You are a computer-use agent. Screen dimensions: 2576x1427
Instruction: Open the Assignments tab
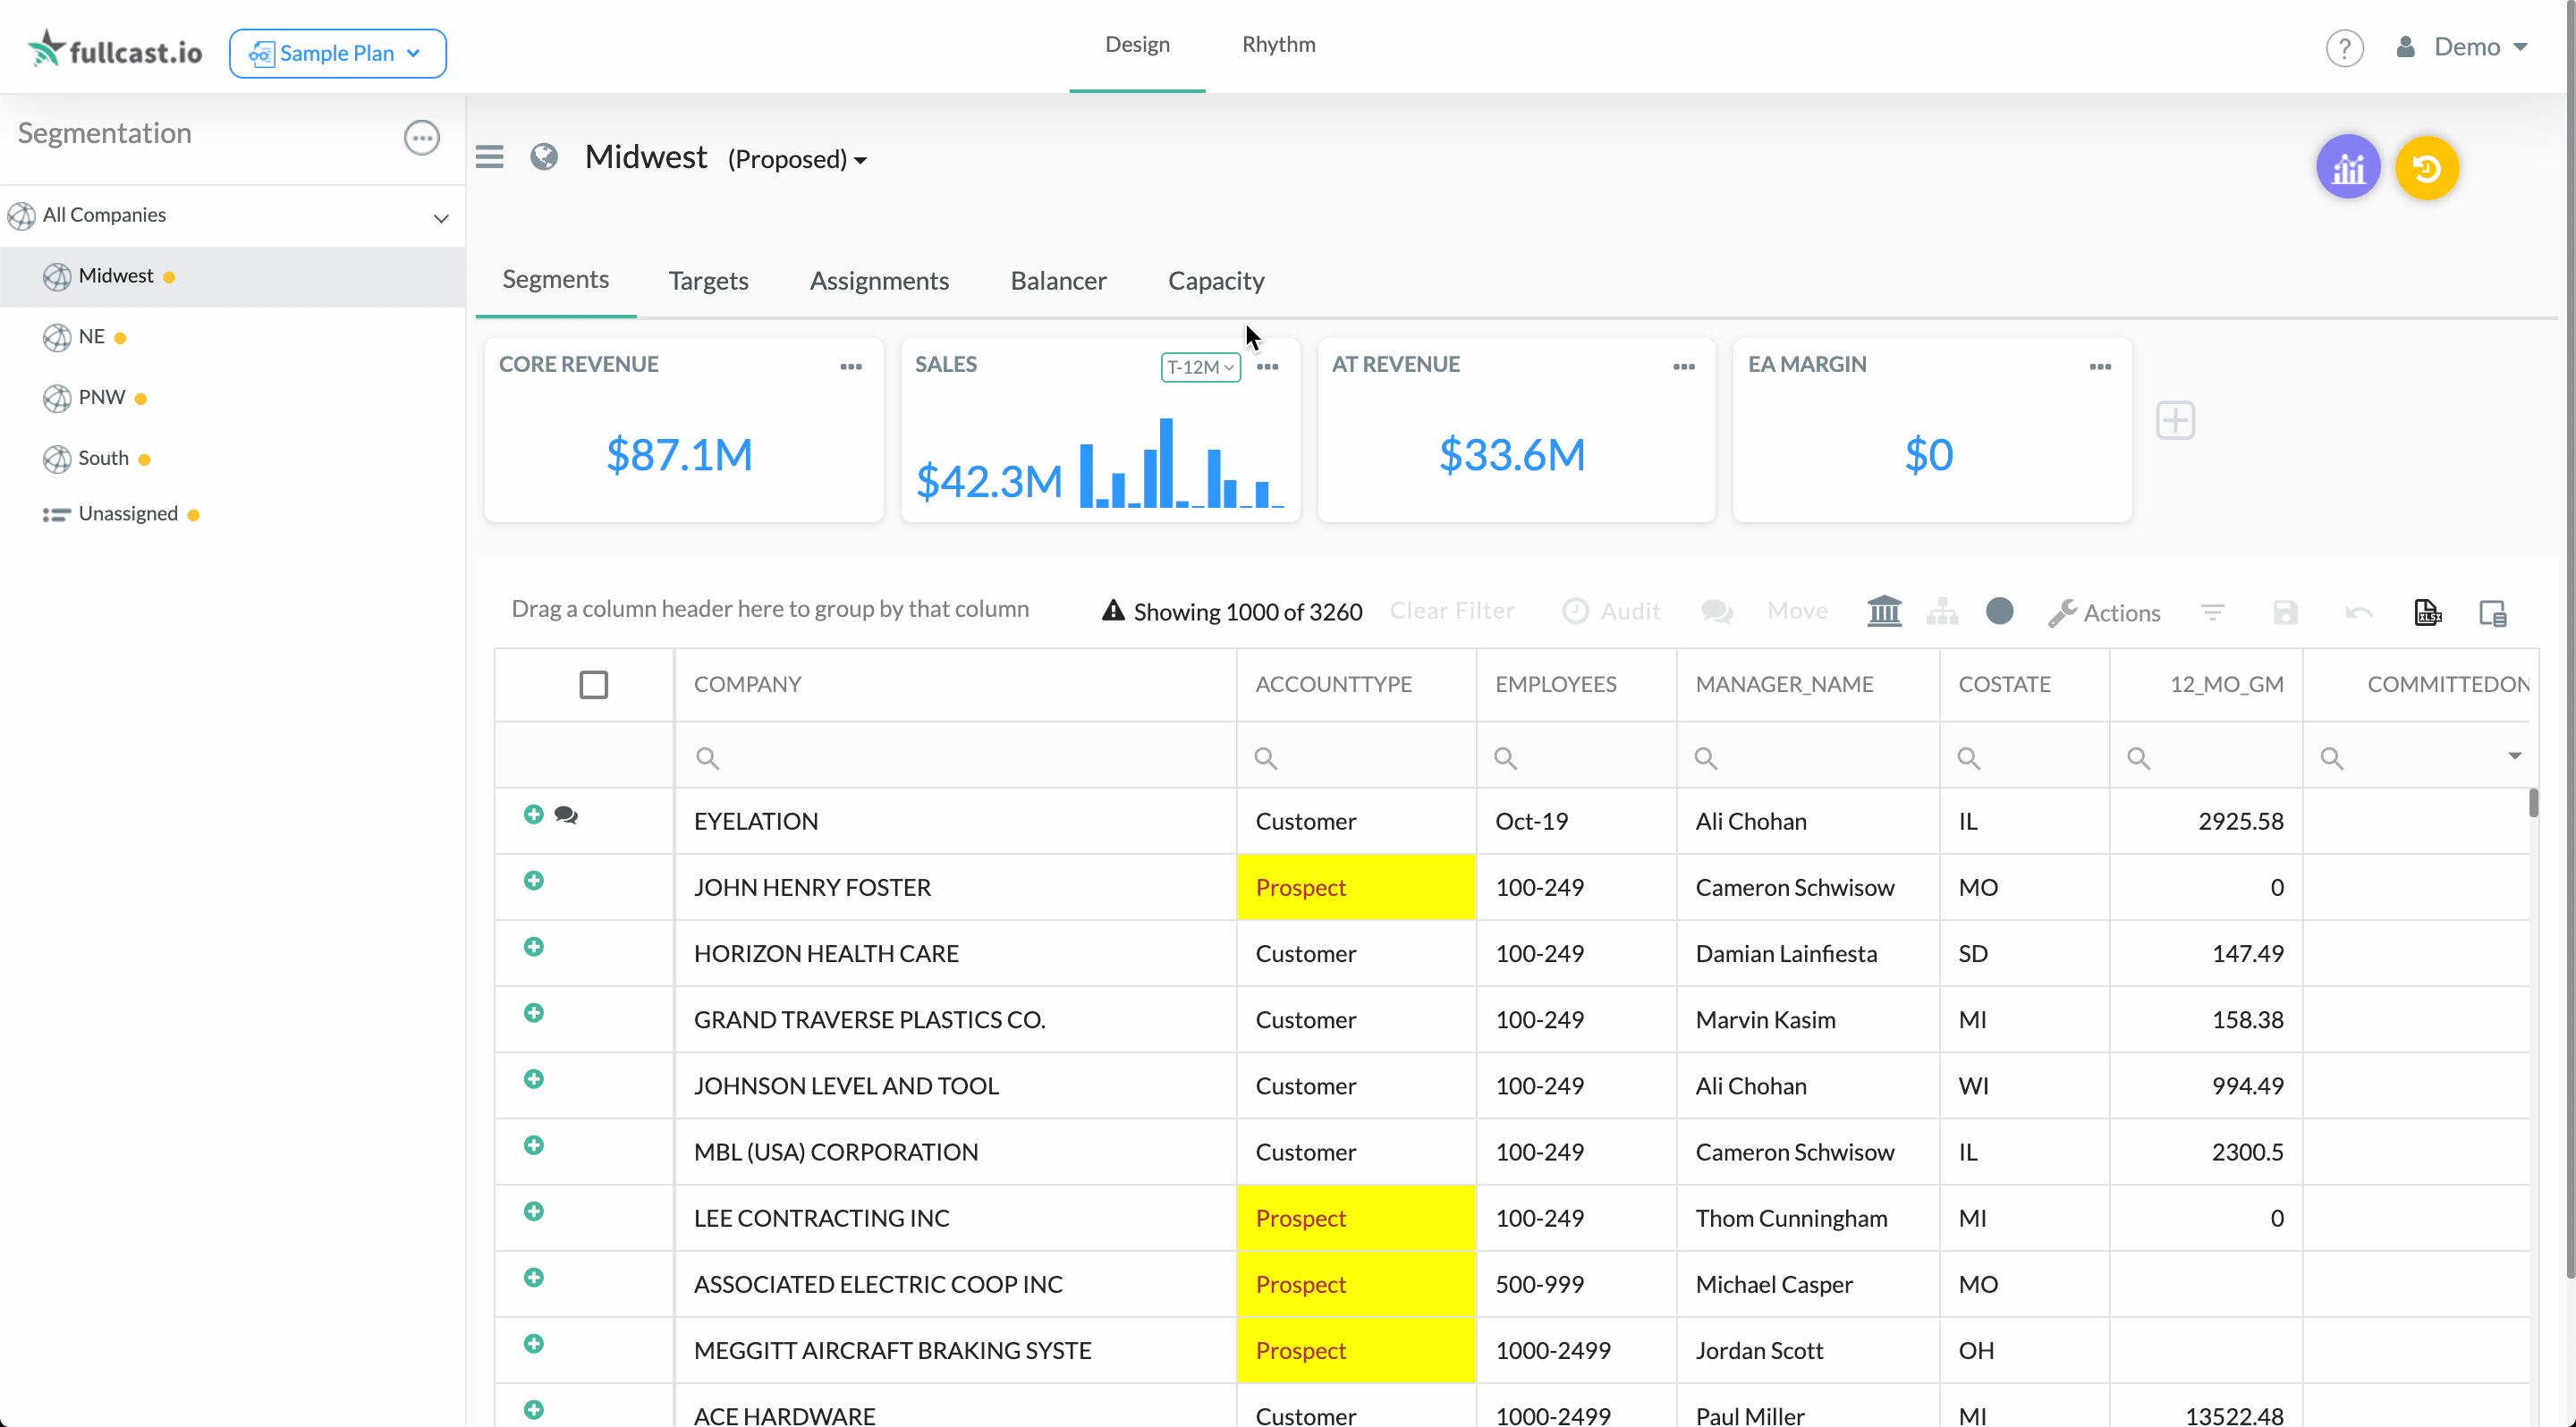[879, 281]
